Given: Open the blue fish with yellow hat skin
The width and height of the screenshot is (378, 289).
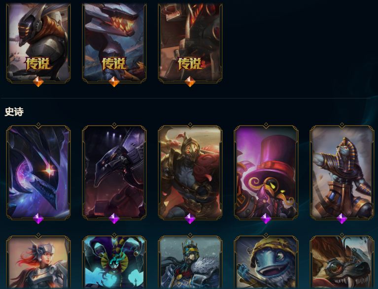Looking at the screenshot, I should click(266, 262).
